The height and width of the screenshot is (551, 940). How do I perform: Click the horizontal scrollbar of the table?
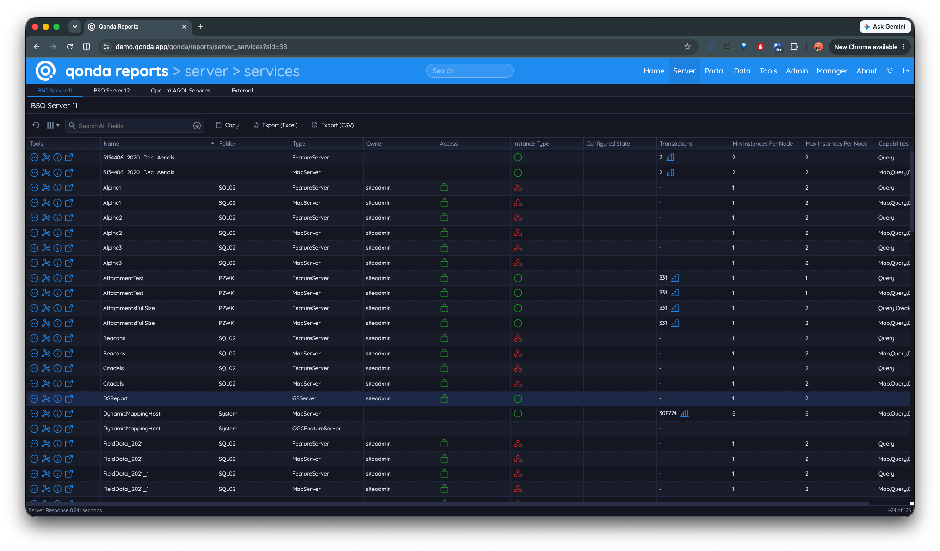pyautogui.click(x=448, y=503)
